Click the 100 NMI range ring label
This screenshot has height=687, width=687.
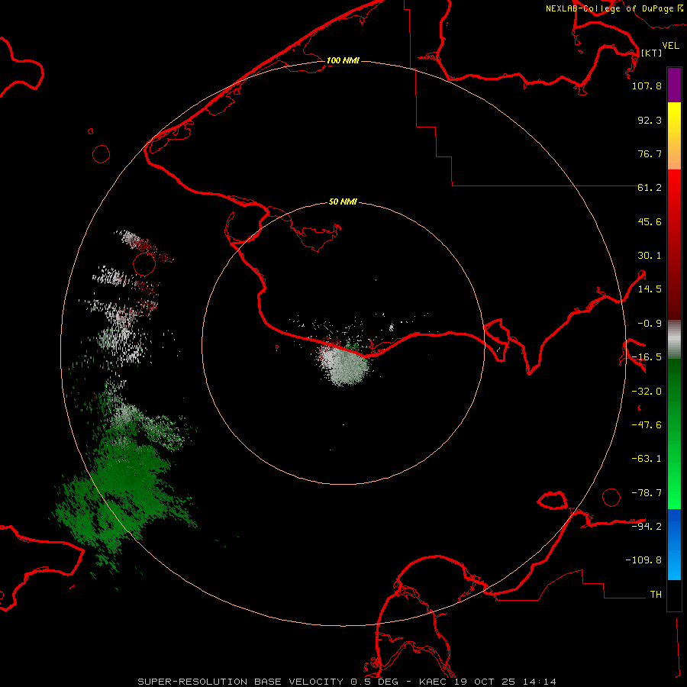point(343,60)
